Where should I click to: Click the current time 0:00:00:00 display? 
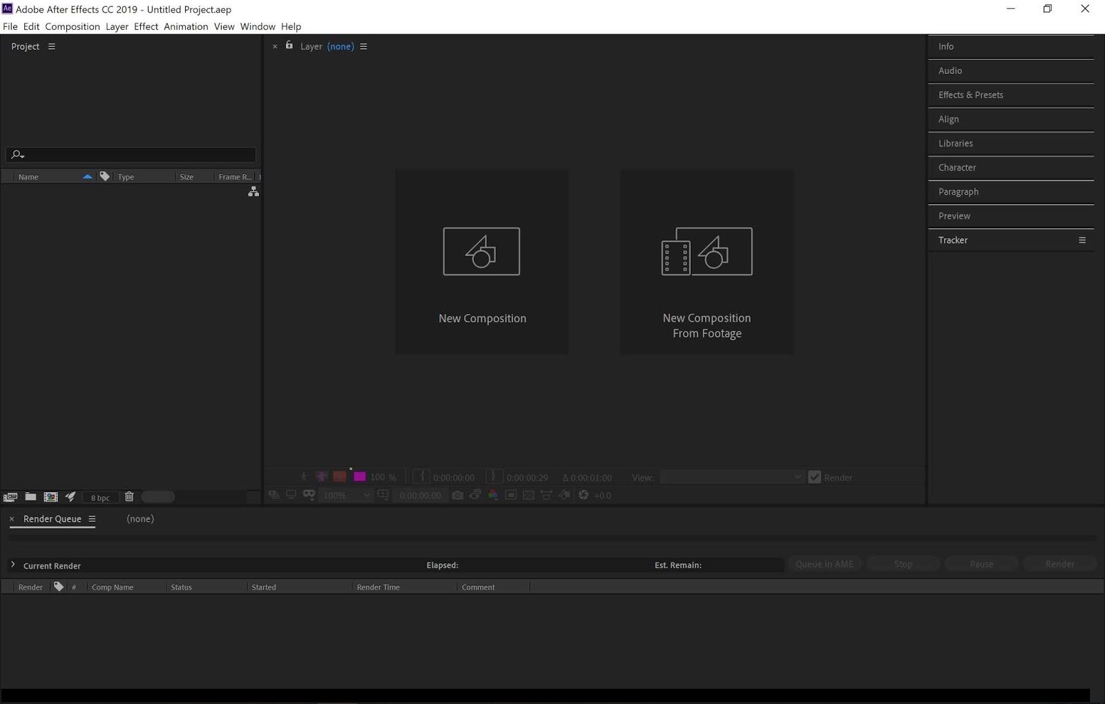coord(421,496)
